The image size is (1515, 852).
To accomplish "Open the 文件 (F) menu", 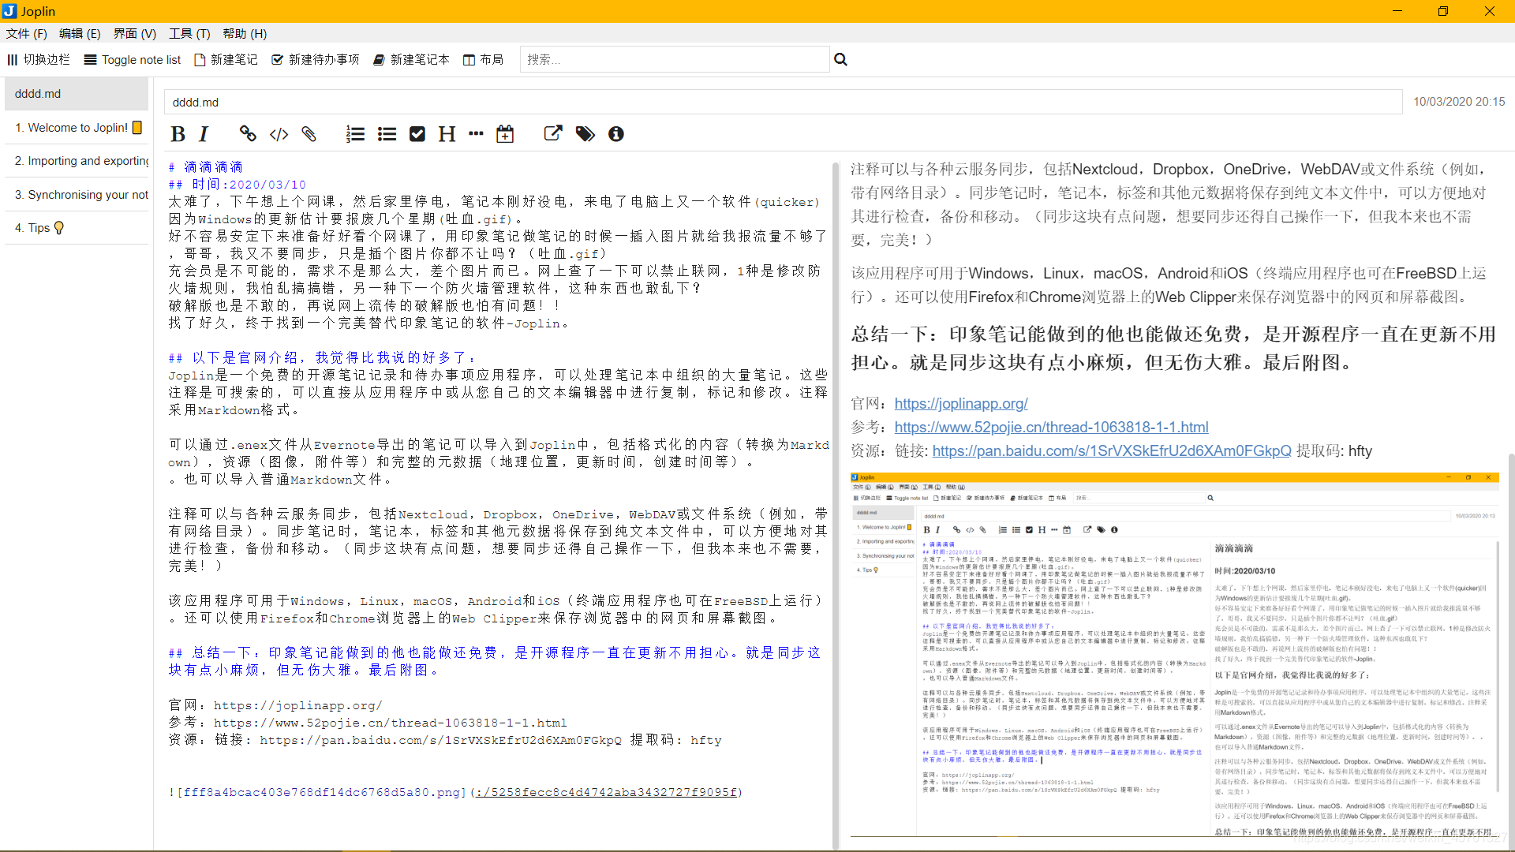I will (26, 34).
